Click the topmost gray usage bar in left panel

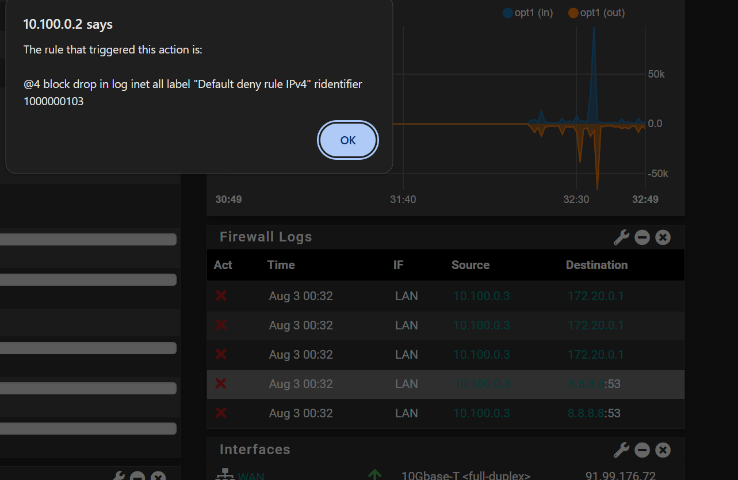click(x=88, y=239)
